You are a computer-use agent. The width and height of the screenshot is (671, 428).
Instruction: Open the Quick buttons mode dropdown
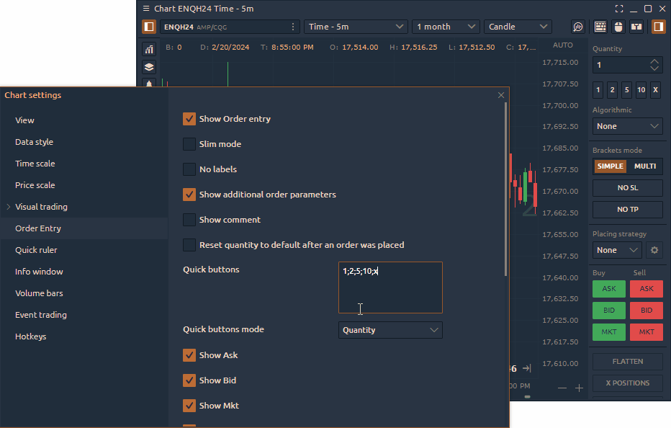(390, 330)
